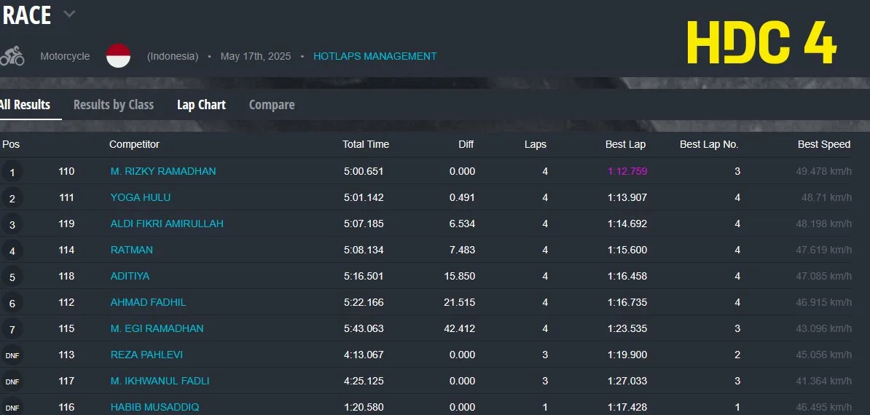
Task: Click position 7 circle badge
Action: (12, 329)
